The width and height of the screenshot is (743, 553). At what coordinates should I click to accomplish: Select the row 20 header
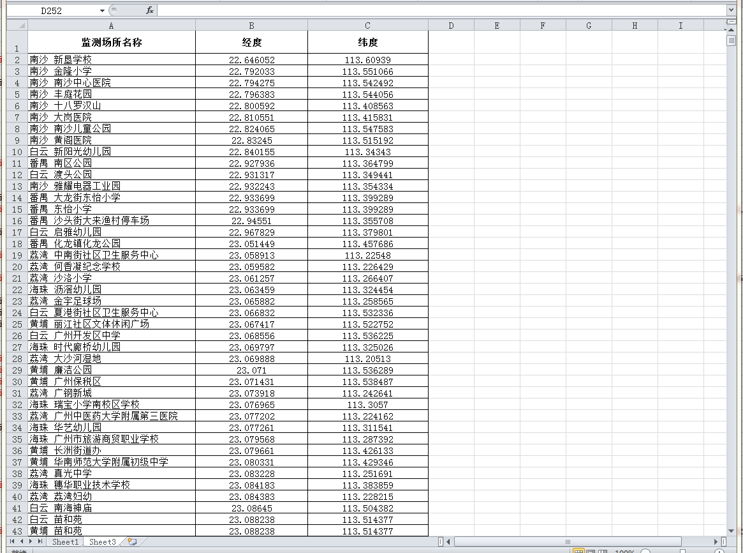tap(17, 266)
